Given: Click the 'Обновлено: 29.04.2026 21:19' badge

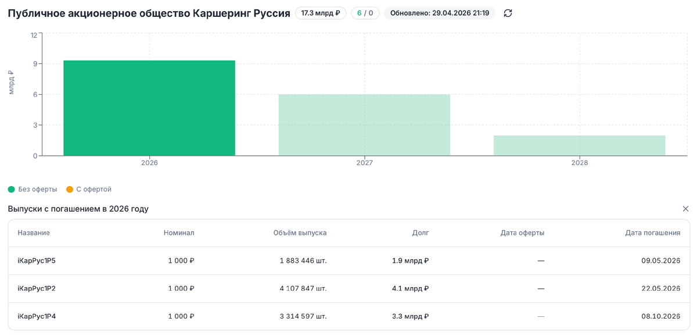Looking at the screenshot, I should tap(440, 13).
